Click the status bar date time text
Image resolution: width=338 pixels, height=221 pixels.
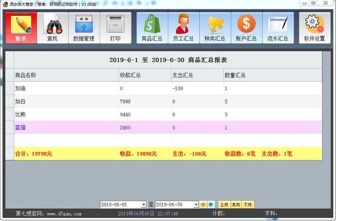tap(148, 214)
